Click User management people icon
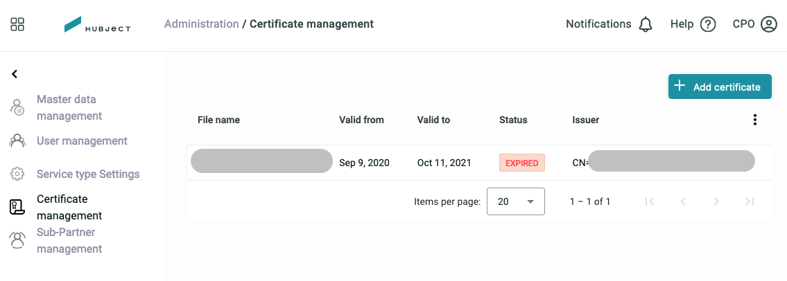 (17, 140)
